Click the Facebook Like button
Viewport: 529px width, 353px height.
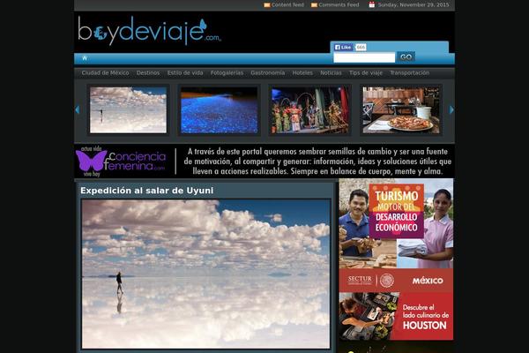(343, 48)
